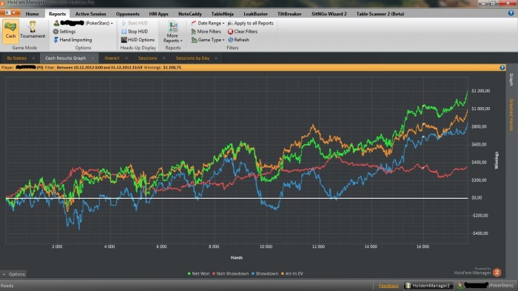The height and width of the screenshot is (291, 518).
Task: Open Game Type filter dropdown
Action: click(208, 40)
